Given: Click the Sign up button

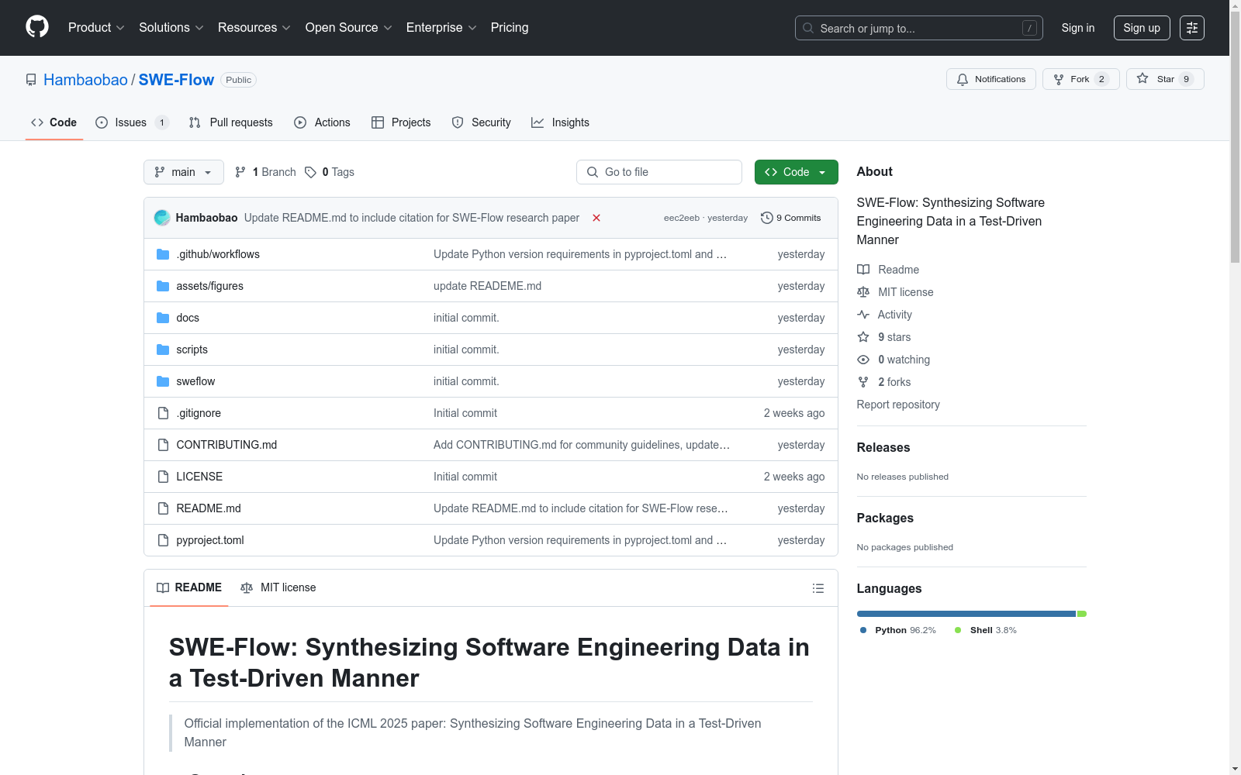Looking at the screenshot, I should 1142,28.
